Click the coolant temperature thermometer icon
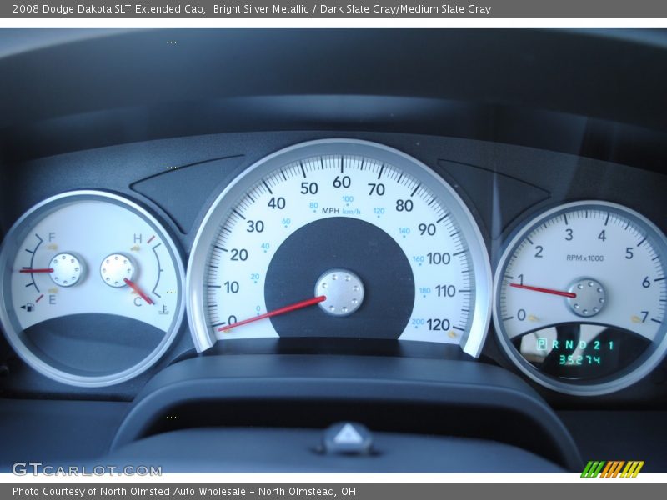Image resolution: width=667 pixels, height=500 pixels. coord(163,309)
